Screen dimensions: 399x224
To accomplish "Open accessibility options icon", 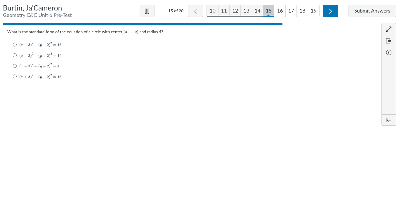I will (x=388, y=53).
